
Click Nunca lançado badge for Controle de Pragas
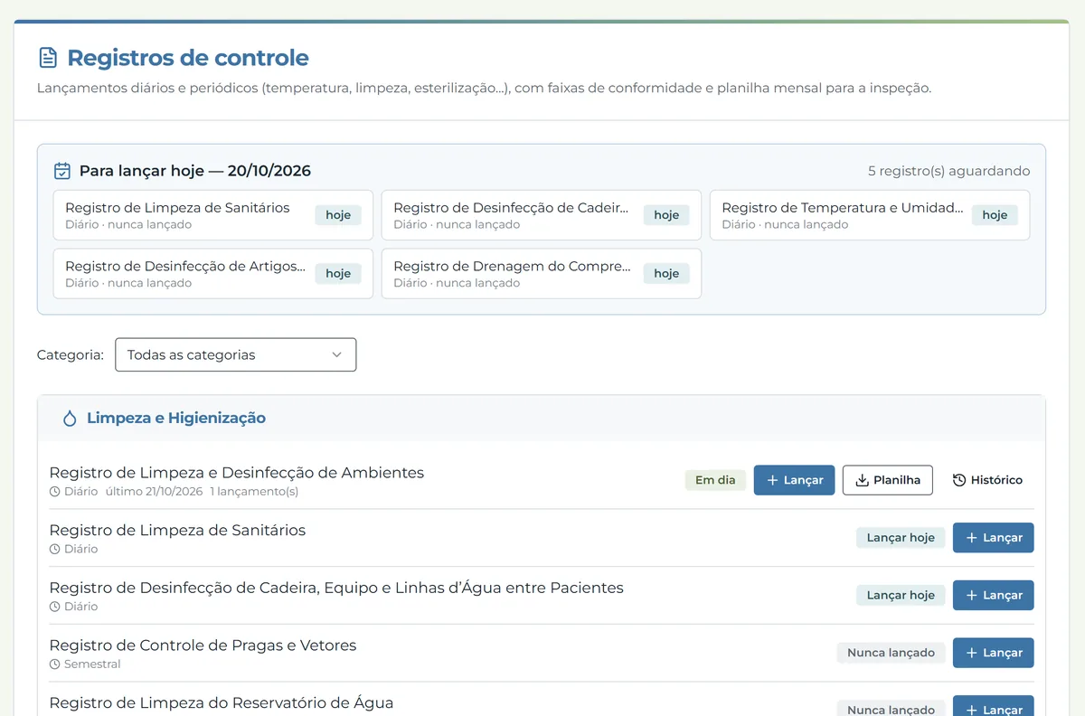point(891,653)
